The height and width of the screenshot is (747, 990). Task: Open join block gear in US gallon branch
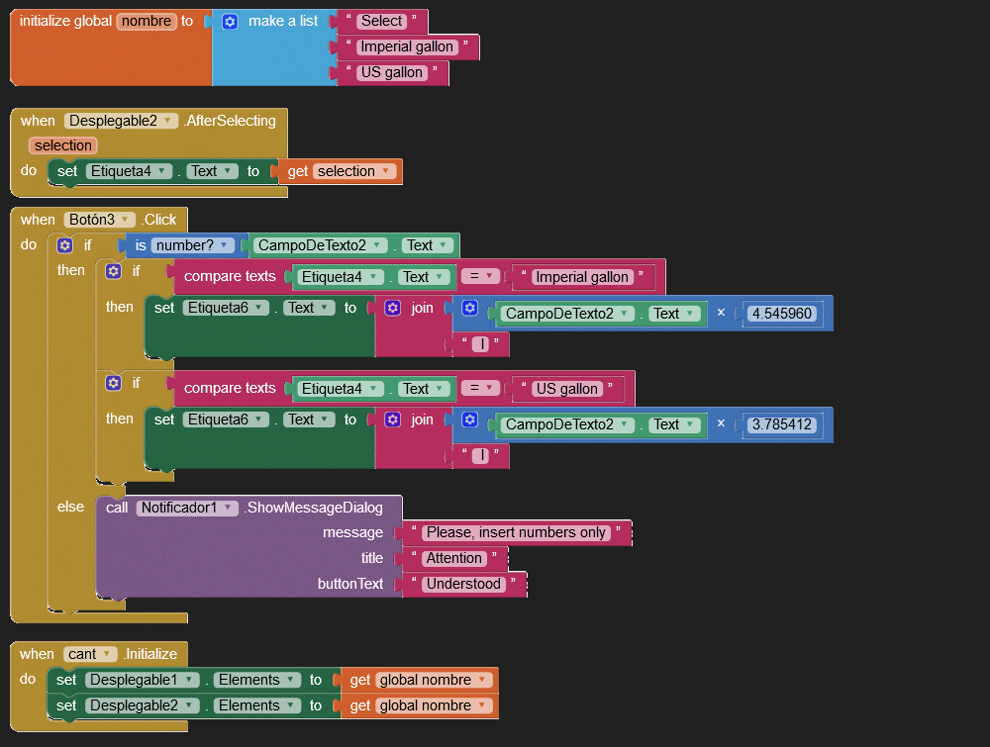pos(393,420)
